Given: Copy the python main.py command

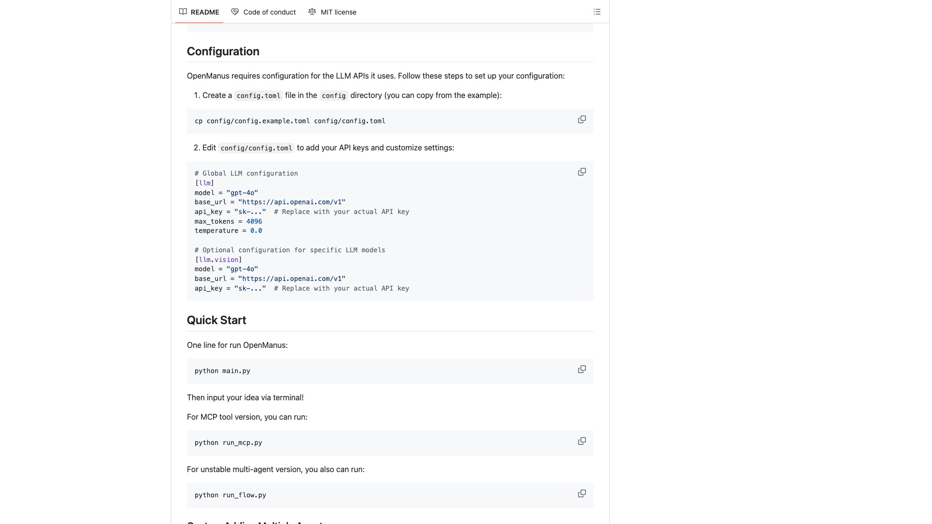Looking at the screenshot, I should coord(582,369).
